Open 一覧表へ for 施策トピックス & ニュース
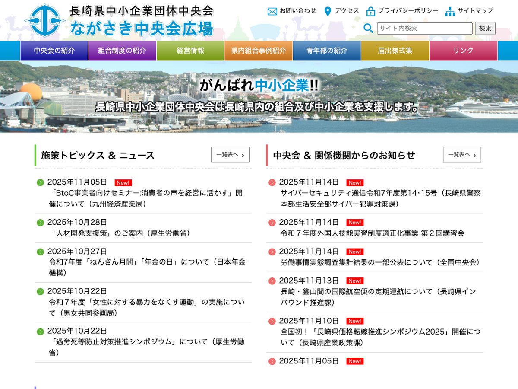 tap(230, 155)
